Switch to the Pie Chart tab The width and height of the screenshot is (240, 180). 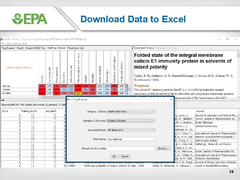click(x=160, y=48)
